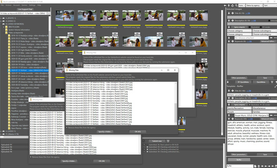
Task: Open the Settings menu
Action: pos(32,5)
